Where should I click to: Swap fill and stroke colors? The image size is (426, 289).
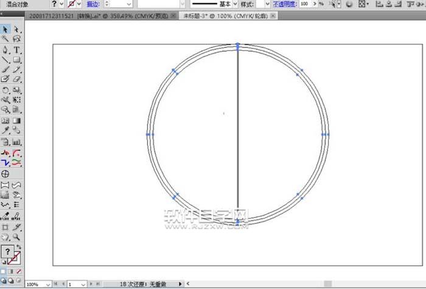point(18,246)
